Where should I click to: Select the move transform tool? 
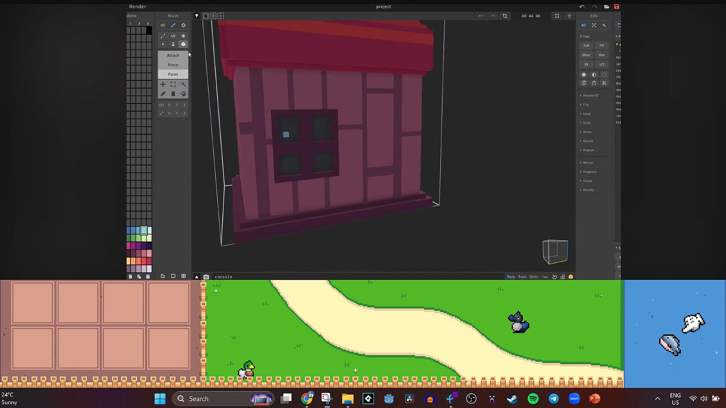[163, 84]
